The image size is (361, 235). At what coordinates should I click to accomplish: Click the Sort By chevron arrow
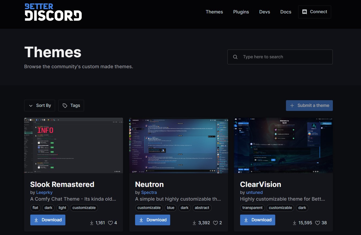[x=31, y=106]
